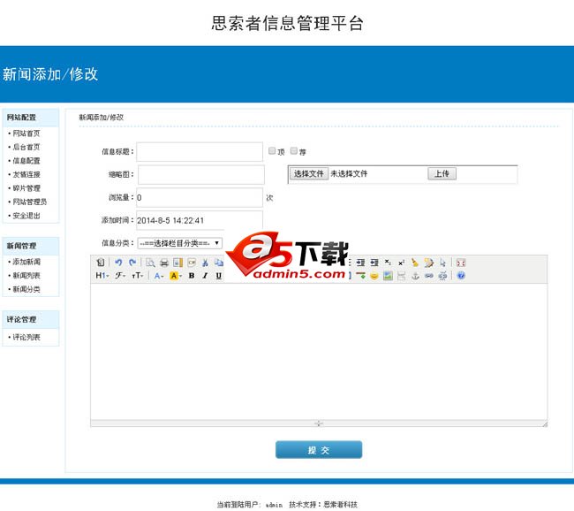Screen dimensions: 574x511
Task: Check the 荐 (recommend) checkbox
Action: [x=293, y=150]
